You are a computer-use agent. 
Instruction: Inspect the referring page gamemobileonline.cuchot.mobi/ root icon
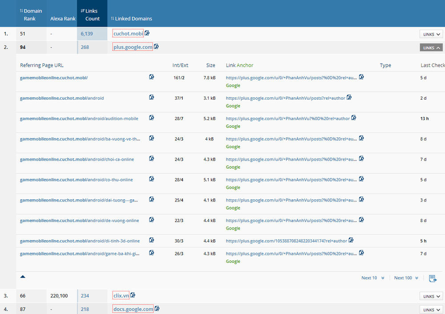click(152, 77)
